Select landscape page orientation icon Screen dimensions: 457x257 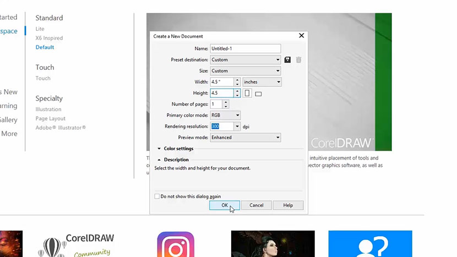click(258, 94)
